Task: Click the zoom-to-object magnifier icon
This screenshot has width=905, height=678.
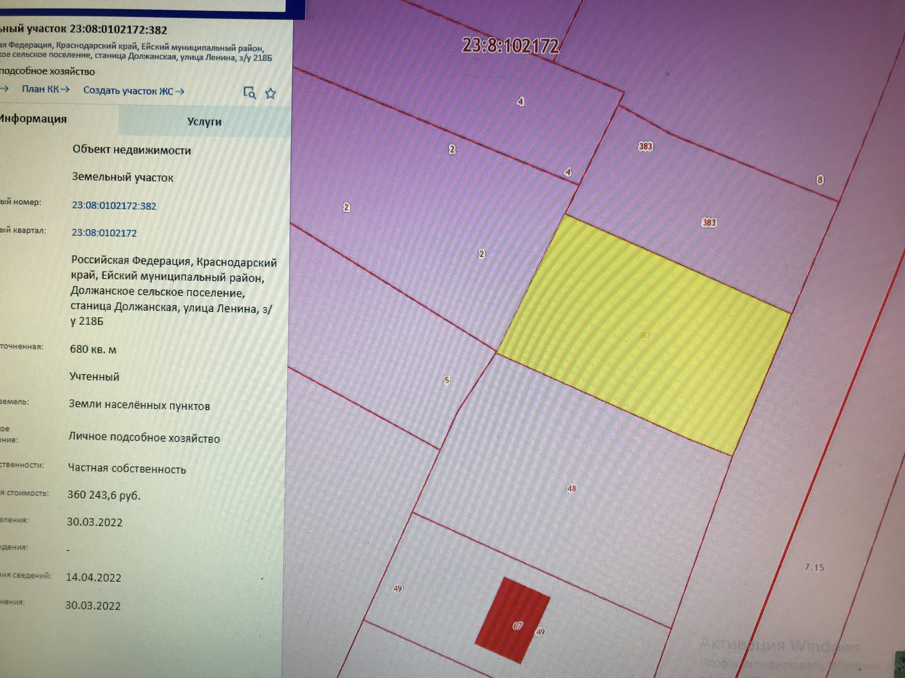Action: point(249,93)
